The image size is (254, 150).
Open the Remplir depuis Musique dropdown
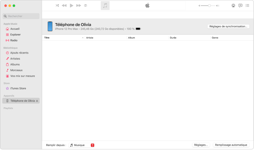click(x=81, y=145)
